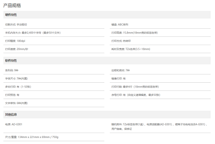
Task: Click the 本机内存大小 2,400个字符 row
Action: [x=54, y=33]
